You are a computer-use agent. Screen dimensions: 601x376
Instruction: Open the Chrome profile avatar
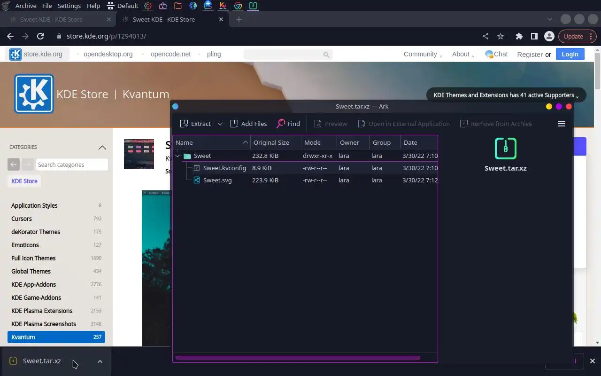point(549,36)
